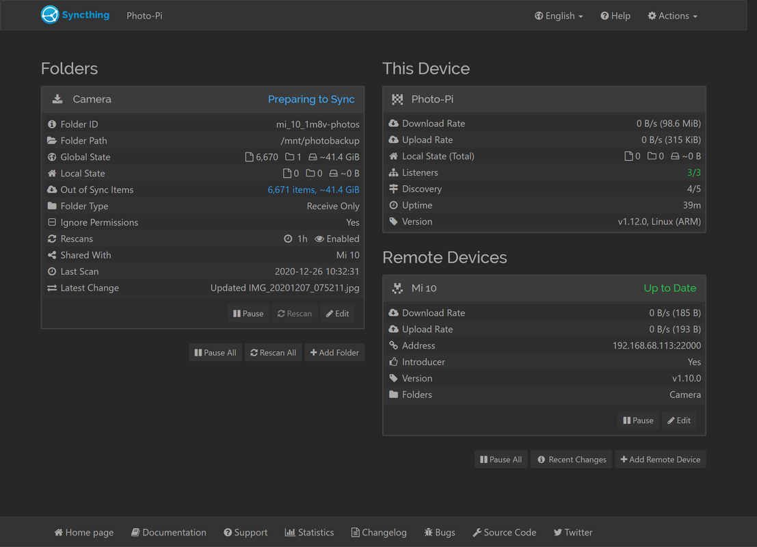Pause the Mi 10 device
This screenshot has height=547, width=757.
pos(638,420)
